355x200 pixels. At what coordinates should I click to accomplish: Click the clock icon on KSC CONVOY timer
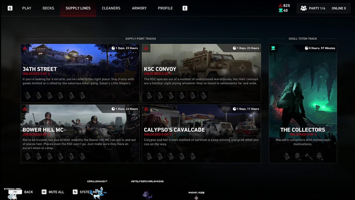click(234, 48)
